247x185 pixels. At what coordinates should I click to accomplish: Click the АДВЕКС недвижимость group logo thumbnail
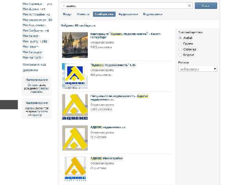pyautogui.click(x=75, y=138)
